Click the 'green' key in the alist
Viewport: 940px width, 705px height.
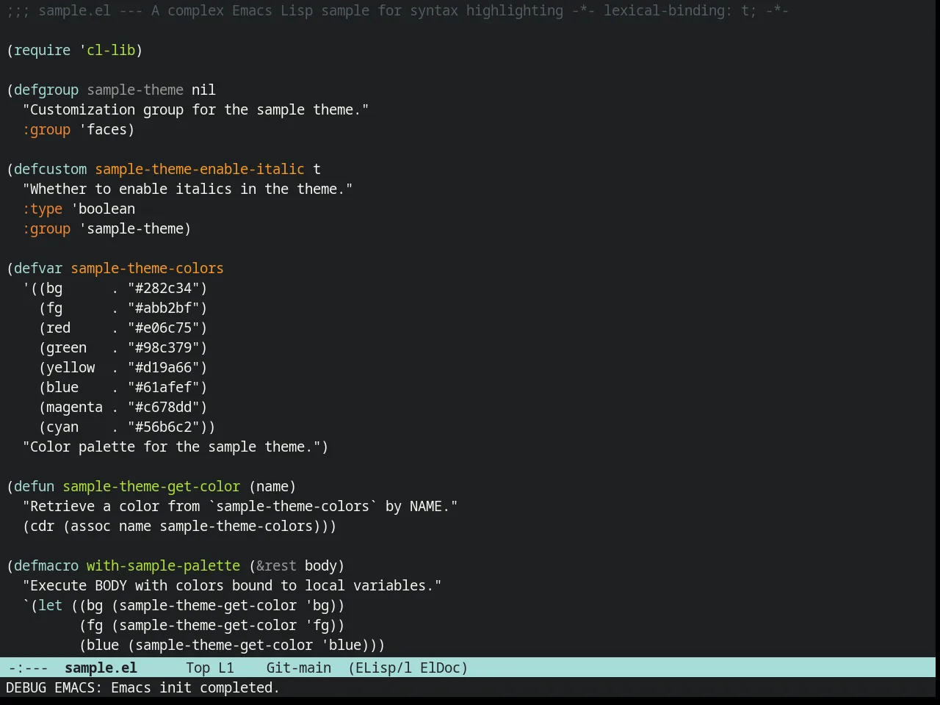(67, 347)
